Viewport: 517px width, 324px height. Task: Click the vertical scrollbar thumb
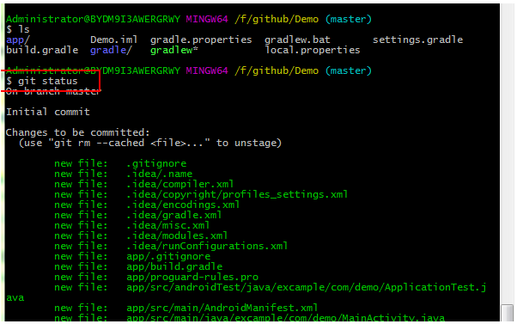tap(507, 313)
